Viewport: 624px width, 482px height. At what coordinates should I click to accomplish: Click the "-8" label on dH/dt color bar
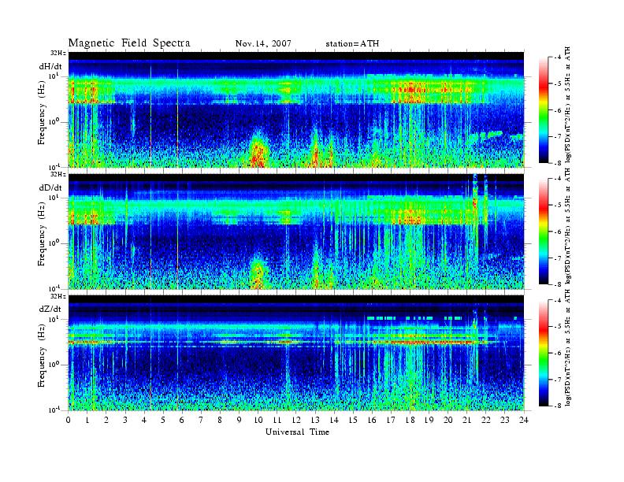click(558, 163)
